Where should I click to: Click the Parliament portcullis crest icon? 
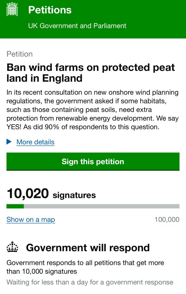12,9
